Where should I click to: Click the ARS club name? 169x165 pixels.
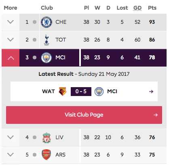(x=60, y=155)
